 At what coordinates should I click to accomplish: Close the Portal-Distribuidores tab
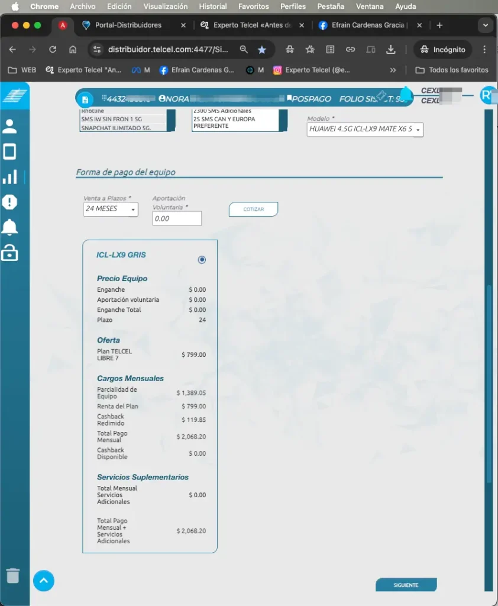183,25
